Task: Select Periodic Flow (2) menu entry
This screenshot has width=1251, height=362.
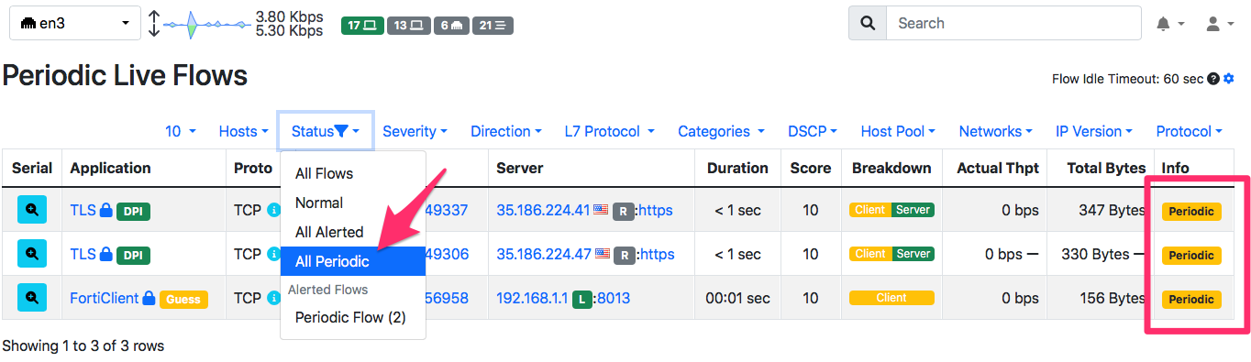Action: (x=353, y=317)
